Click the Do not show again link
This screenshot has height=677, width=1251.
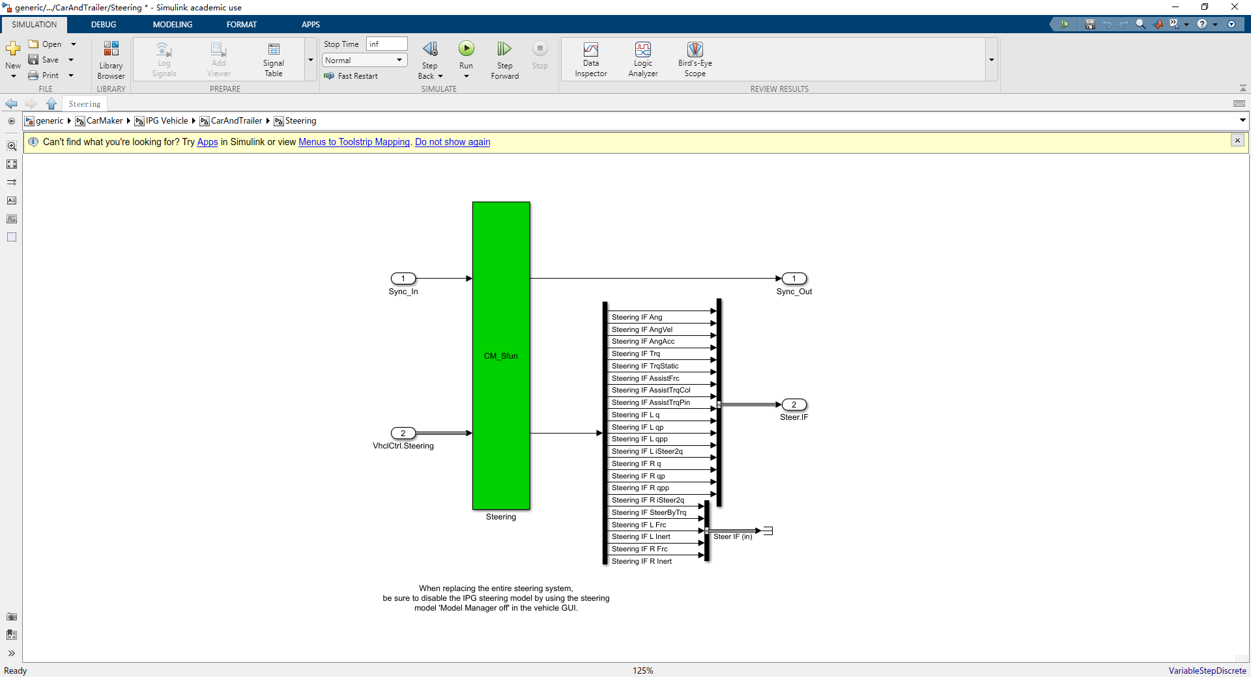click(x=453, y=142)
